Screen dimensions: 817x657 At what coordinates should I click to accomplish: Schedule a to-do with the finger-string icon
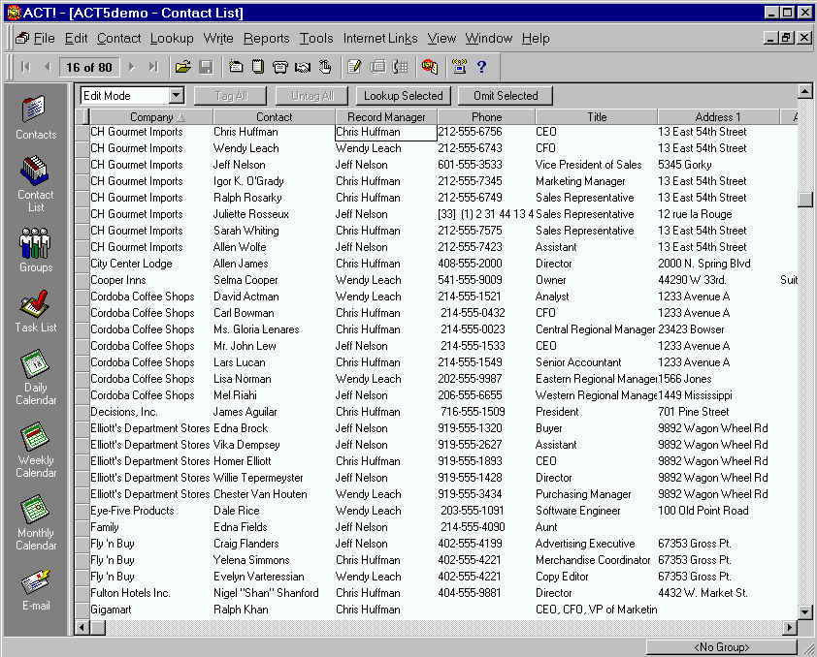pos(325,67)
